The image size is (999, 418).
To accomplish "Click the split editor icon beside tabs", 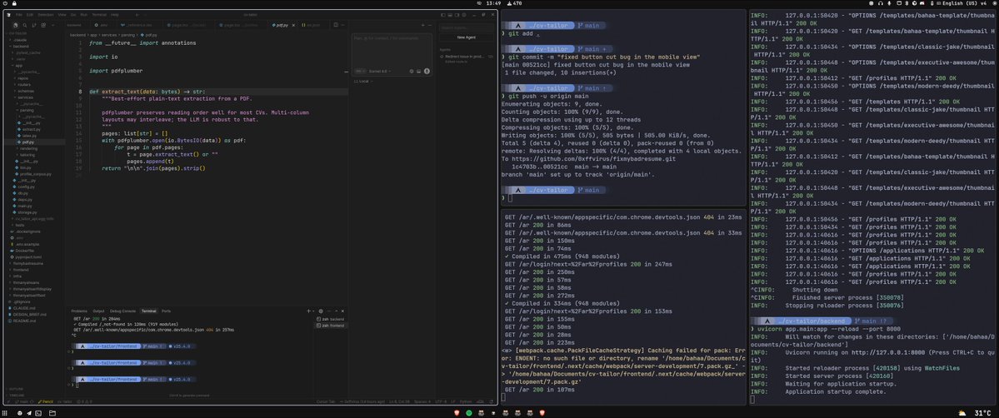I will (x=336, y=25).
